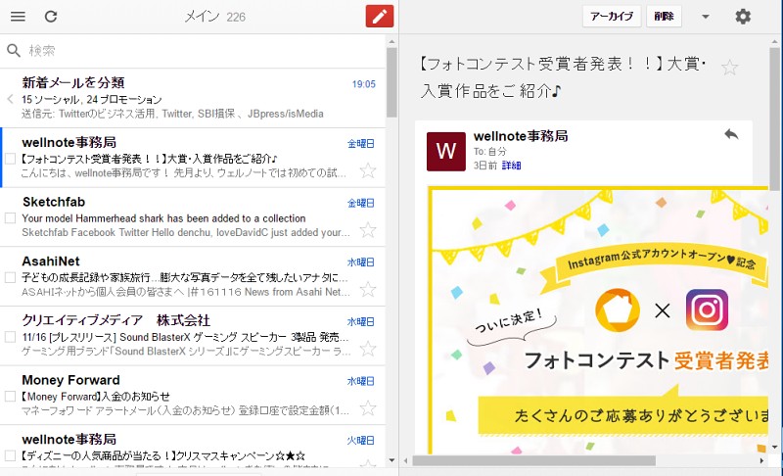Click the 19:05 timestamp

[363, 84]
